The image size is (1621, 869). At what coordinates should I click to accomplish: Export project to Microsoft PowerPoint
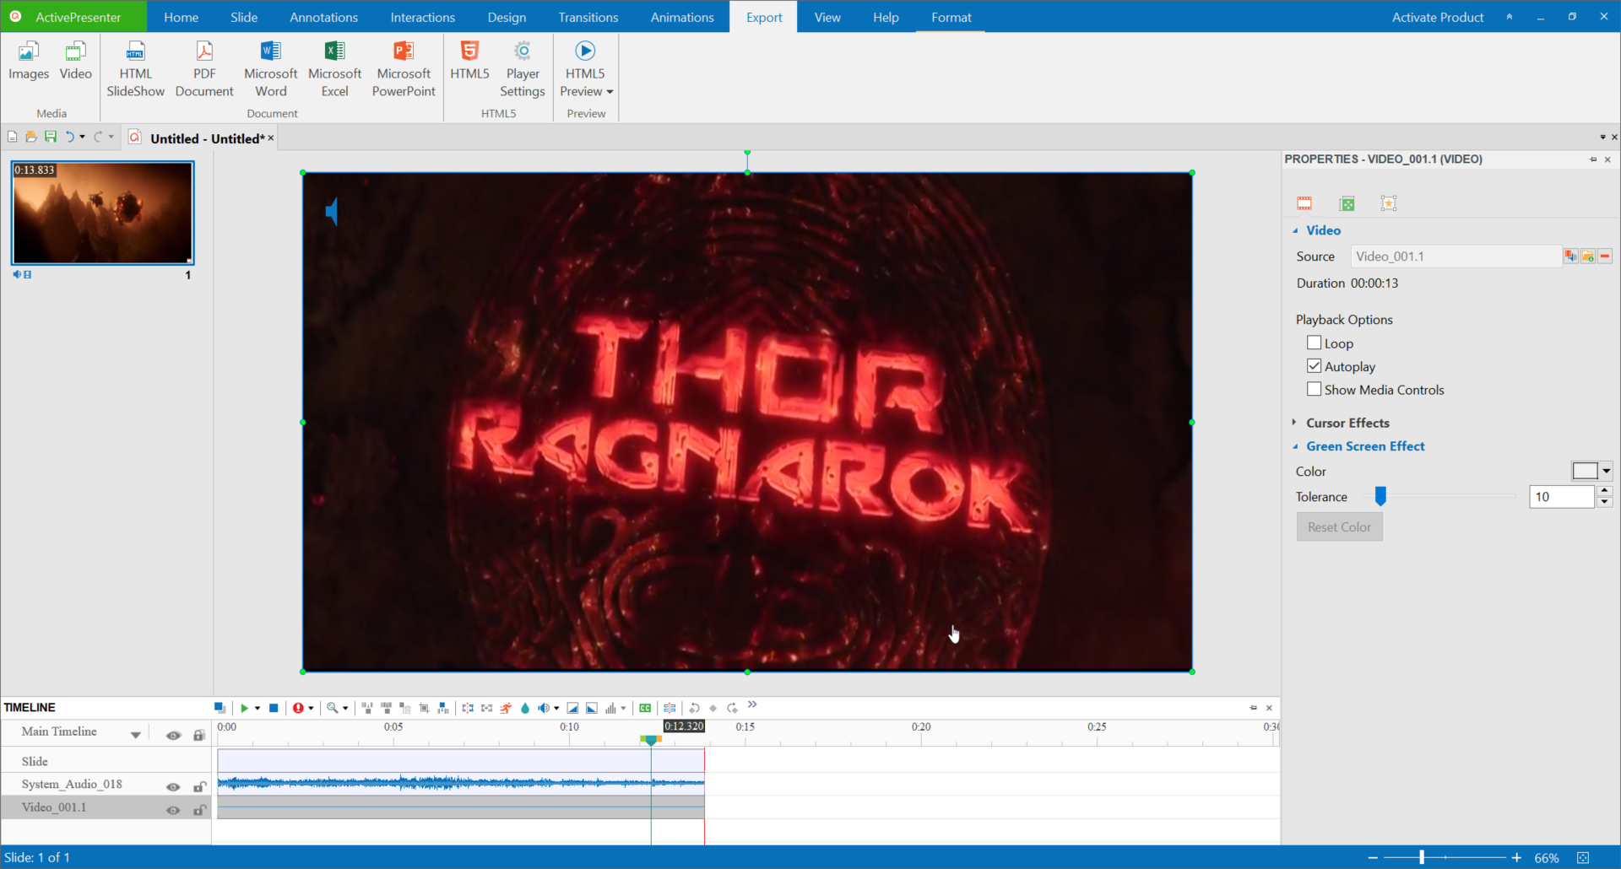click(404, 67)
